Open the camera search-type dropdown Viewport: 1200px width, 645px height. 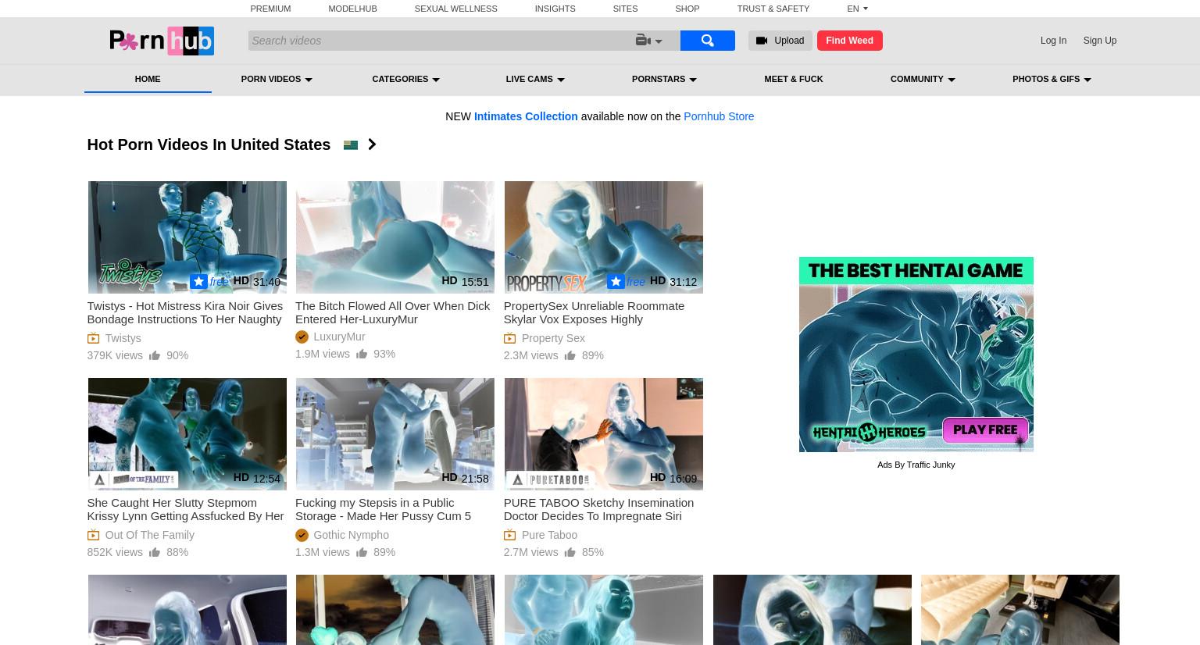pos(649,41)
